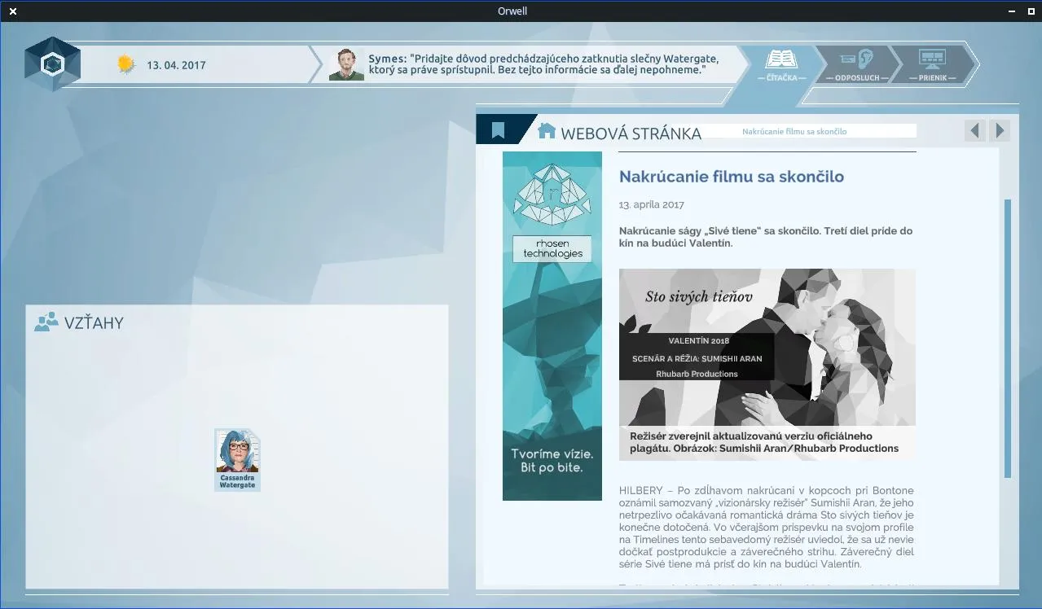
Task: Click the "VZŤAHY" panel heading
Action: click(95, 322)
